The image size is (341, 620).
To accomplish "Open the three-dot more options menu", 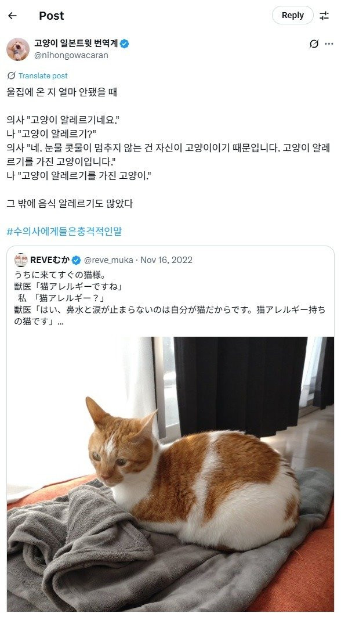I will point(329,44).
